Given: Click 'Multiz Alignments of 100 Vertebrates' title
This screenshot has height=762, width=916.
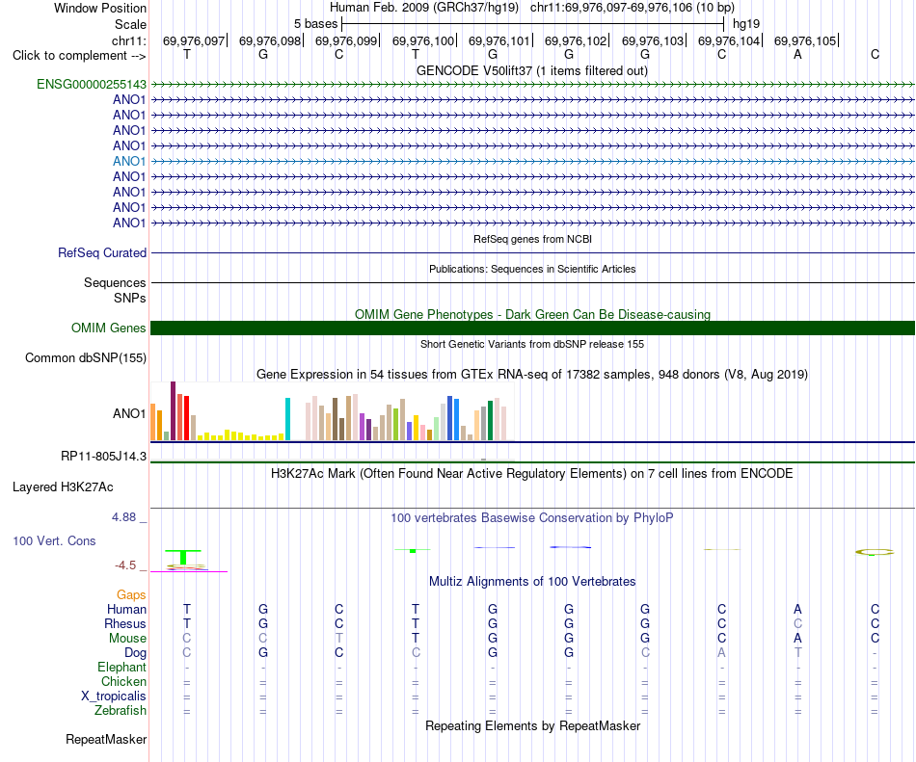Looking at the screenshot, I should point(532,581).
